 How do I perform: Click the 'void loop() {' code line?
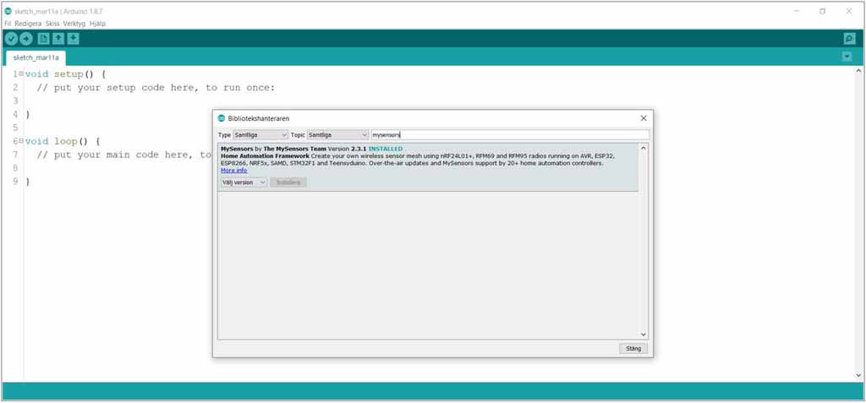tap(63, 141)
